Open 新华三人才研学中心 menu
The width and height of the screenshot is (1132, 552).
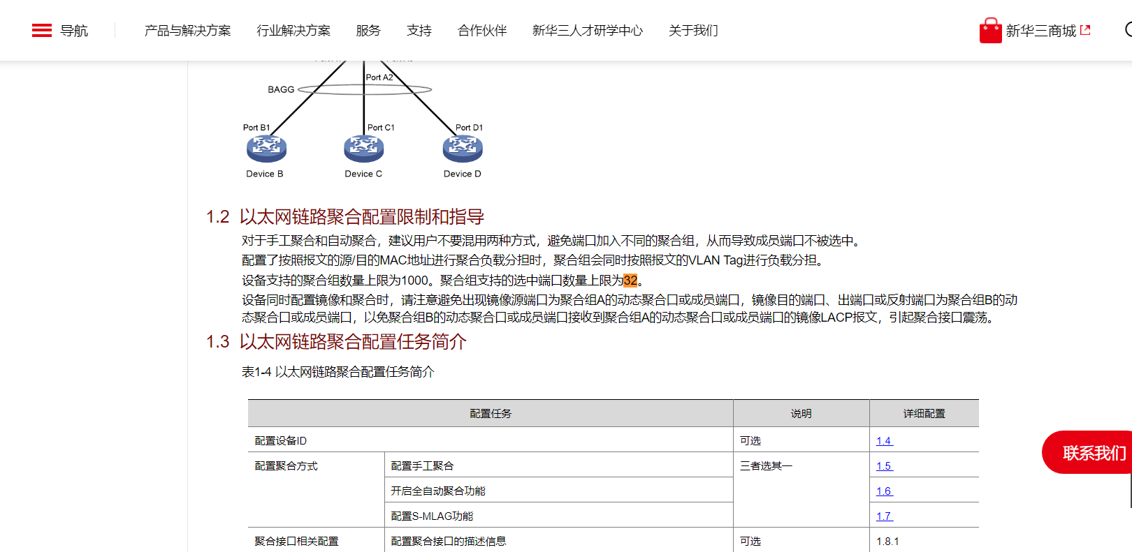pyautogui.click(x=588, y=31)
